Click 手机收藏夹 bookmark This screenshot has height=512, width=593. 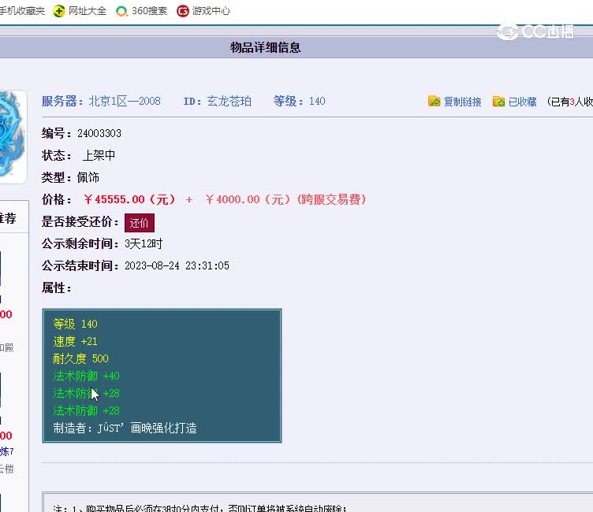coord(22,11)
